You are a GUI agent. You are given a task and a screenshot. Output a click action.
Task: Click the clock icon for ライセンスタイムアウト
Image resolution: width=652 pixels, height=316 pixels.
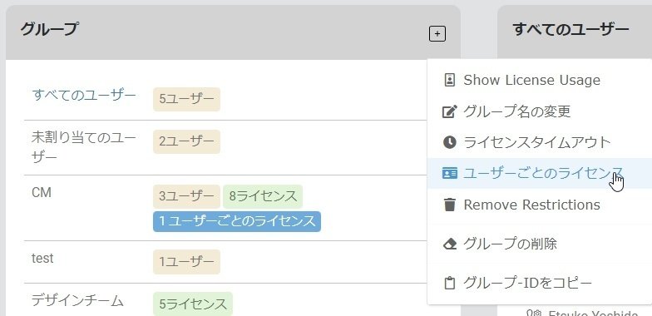click(x=449, y=142)
